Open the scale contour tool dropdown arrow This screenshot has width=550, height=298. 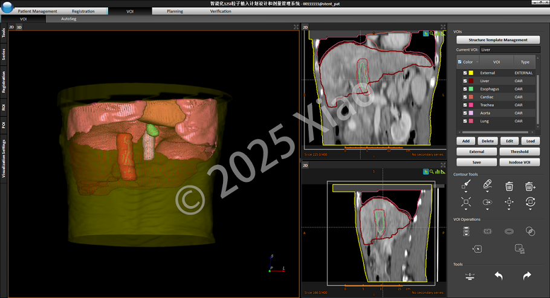click(466, 209)
